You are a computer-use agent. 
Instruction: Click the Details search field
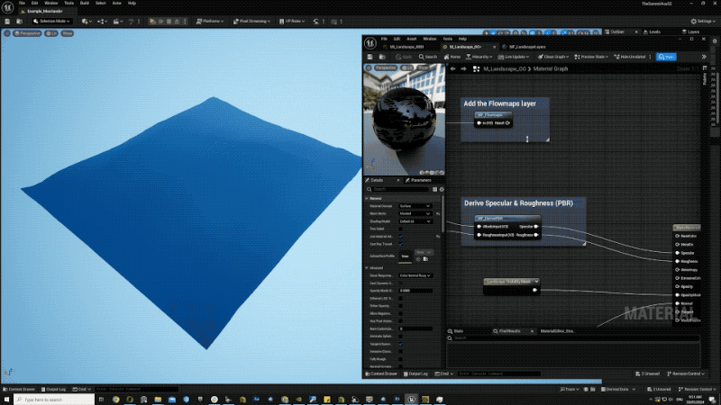[398, 189]
